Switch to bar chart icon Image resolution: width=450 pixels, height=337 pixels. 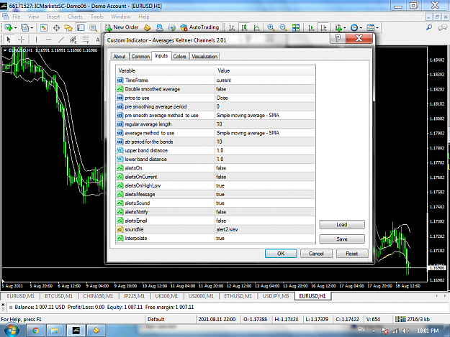click(232, 28)
